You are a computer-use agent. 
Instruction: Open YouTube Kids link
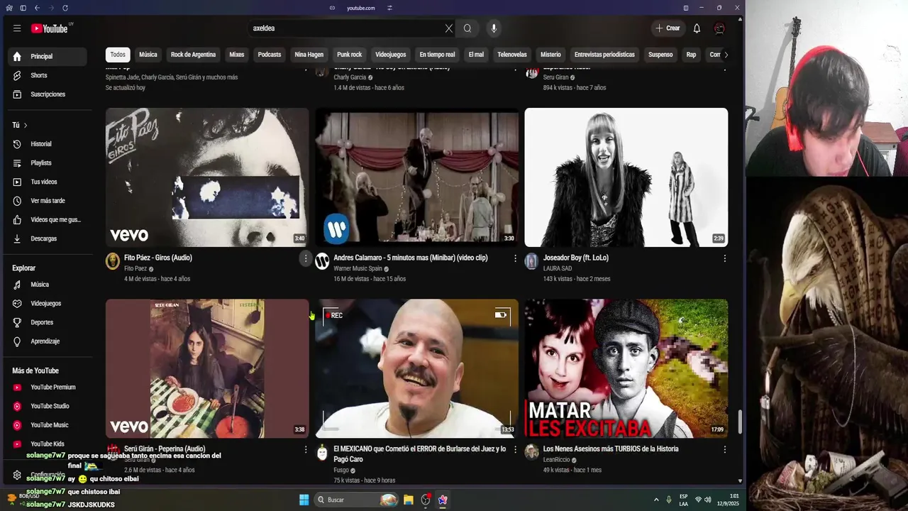point(47,444)
